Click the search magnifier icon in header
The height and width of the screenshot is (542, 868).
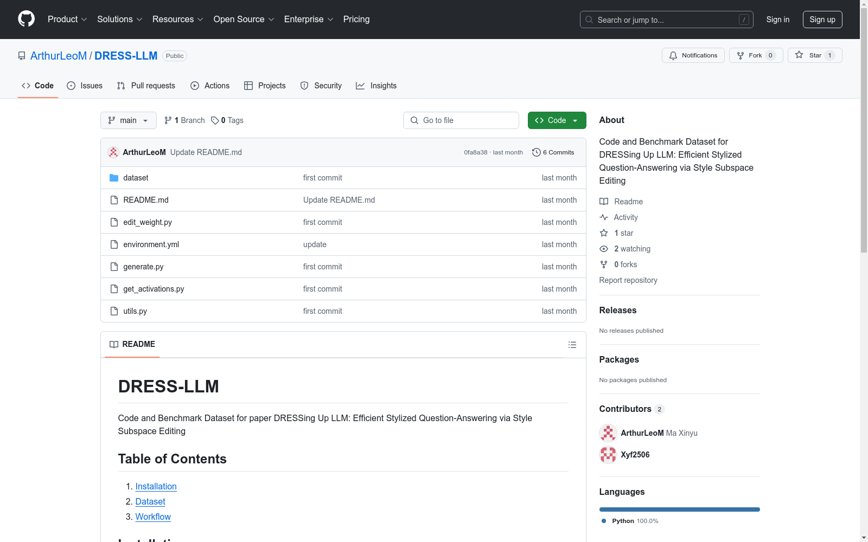click(x=589, y=20)
